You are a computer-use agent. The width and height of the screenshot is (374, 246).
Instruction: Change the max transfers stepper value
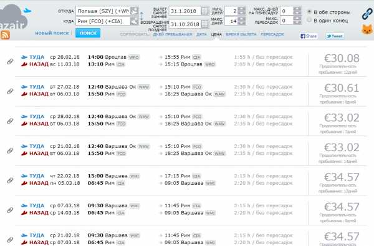(x=297, y=21)
